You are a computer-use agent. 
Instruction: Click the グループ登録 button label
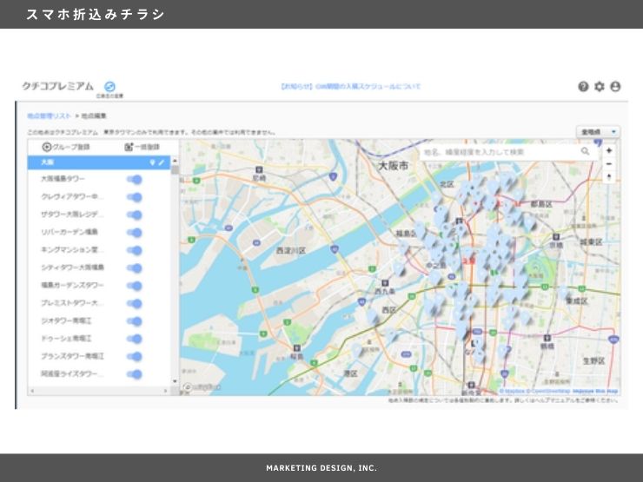71,147
